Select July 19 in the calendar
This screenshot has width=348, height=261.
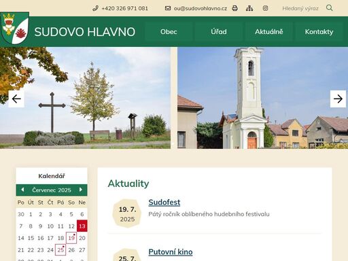click(71, 238)
